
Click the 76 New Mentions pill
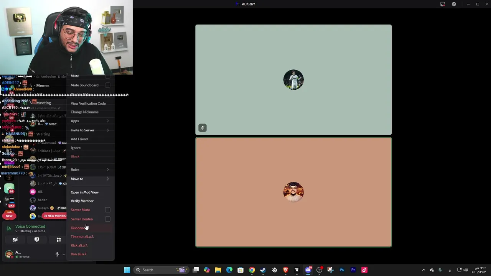click(55, 216)
